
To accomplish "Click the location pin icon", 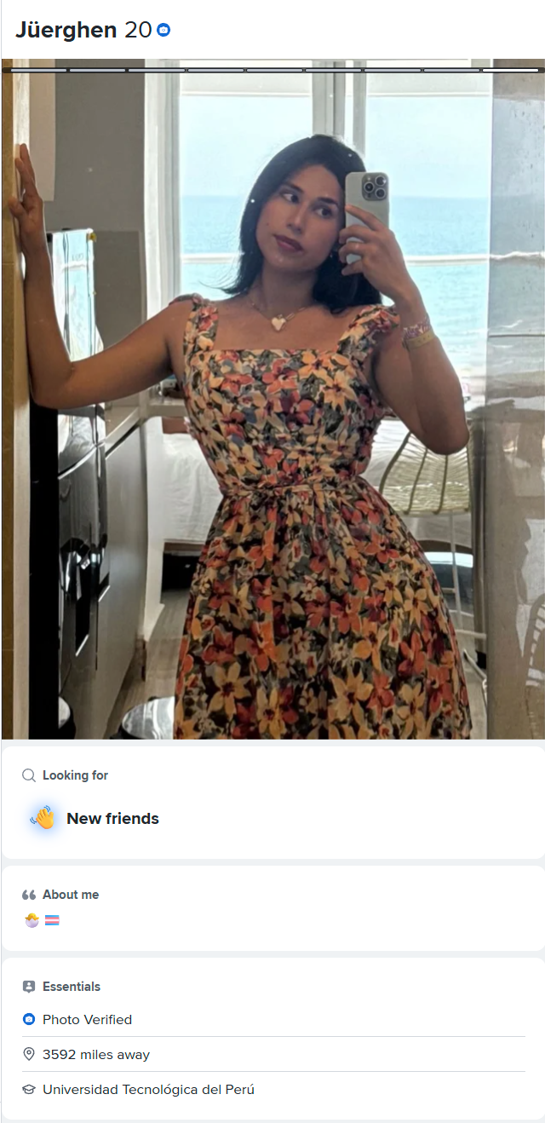I will [29, 1054].
